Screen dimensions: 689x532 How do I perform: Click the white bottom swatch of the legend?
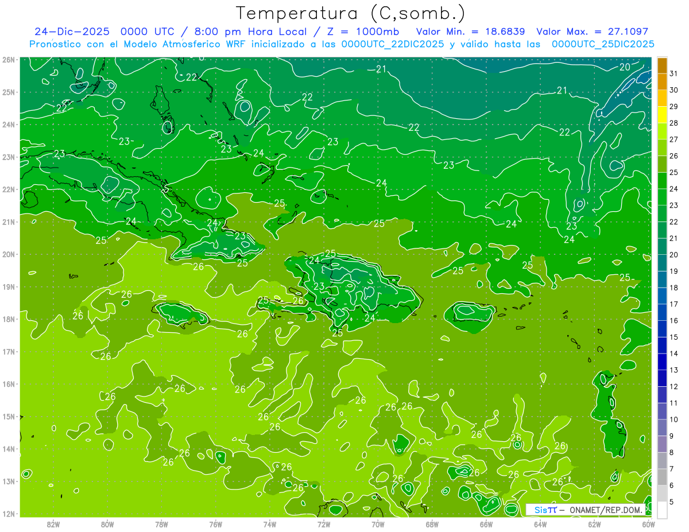(x=662, y=510)
